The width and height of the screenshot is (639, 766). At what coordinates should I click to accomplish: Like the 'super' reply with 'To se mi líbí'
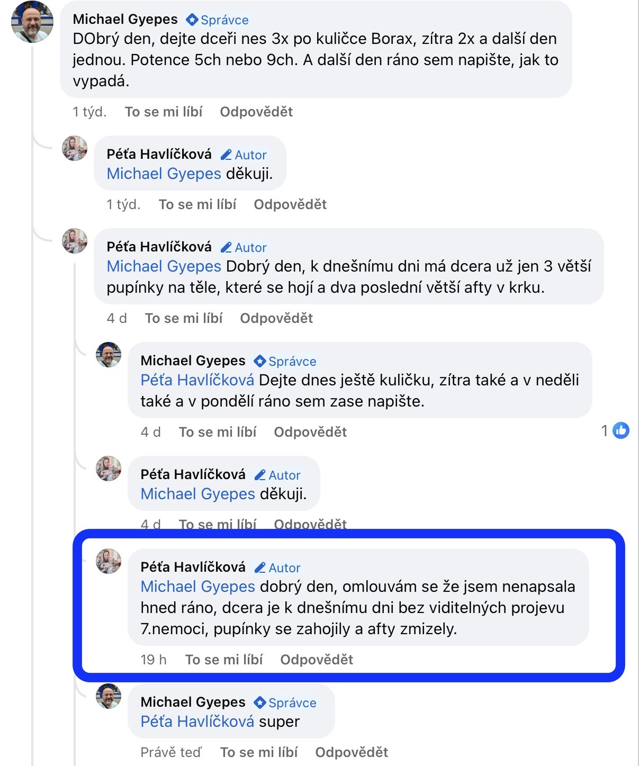pyautogui.click(x=259, y=752)
